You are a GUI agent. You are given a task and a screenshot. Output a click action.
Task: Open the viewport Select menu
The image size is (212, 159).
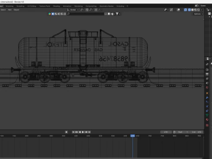click(x=3, y=10)
